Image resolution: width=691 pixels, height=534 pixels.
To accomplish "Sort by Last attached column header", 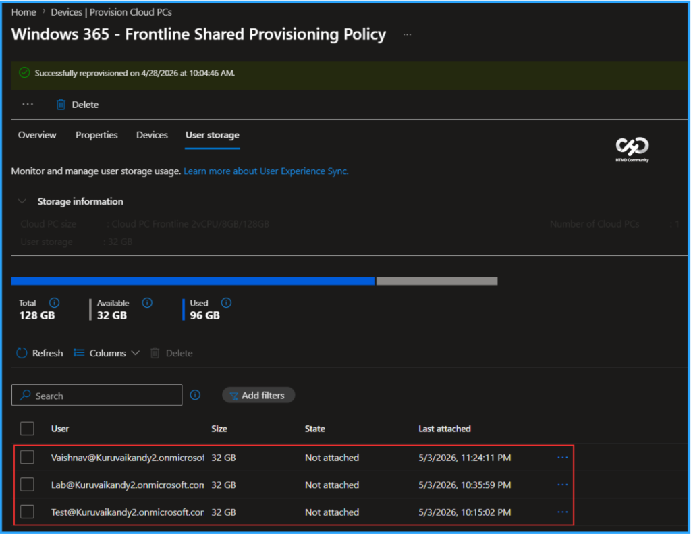I will click(x=444, y=429).
